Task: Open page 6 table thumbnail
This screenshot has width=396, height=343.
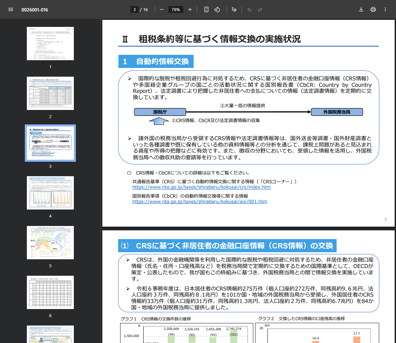Action: pos(50,292)
